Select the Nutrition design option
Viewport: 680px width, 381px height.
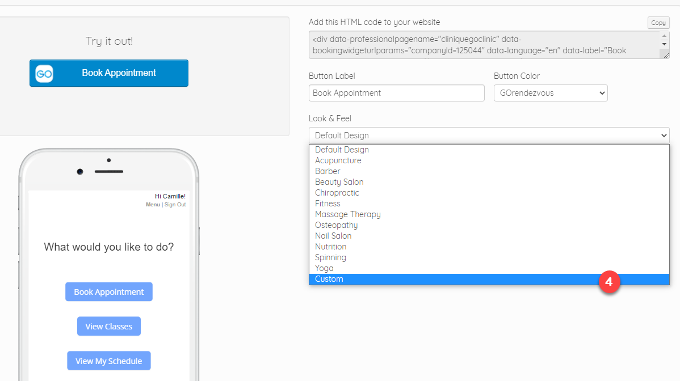(489, 247)
